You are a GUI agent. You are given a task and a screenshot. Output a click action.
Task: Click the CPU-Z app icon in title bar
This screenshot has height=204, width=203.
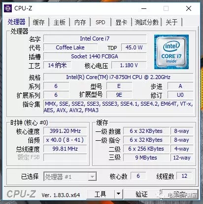click(8, 8)
